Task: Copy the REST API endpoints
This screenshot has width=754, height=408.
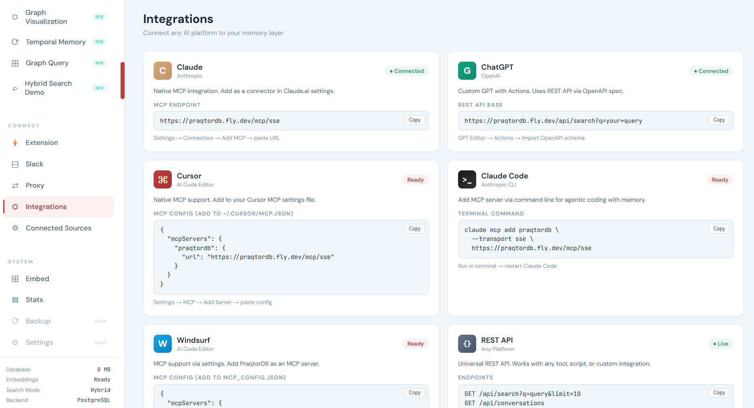Action: [x=719, y=393]
